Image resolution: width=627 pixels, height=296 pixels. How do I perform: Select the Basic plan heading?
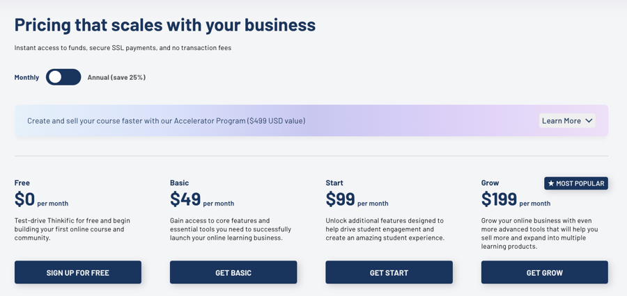pos(179,183)
